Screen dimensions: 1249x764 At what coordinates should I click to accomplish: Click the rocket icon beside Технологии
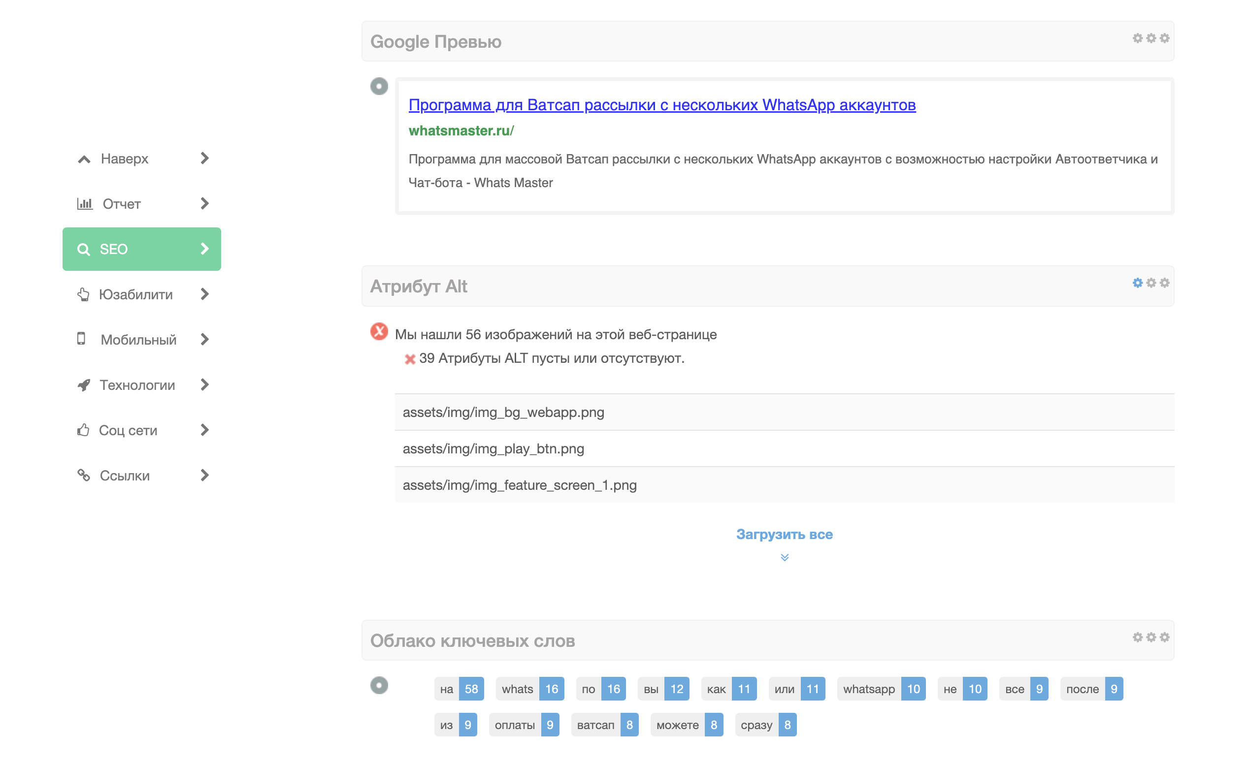coord(84,385)
